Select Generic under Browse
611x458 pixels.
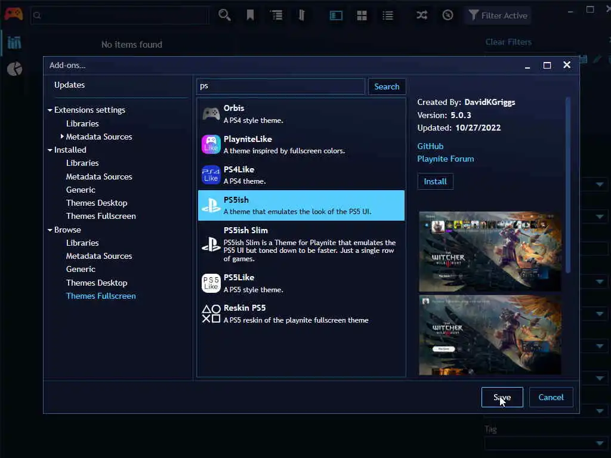pyautogui.click(x=81, y=269)
